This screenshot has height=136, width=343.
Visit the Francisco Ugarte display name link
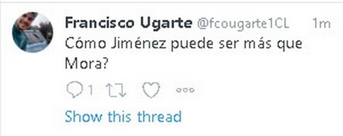coord(128,23)
